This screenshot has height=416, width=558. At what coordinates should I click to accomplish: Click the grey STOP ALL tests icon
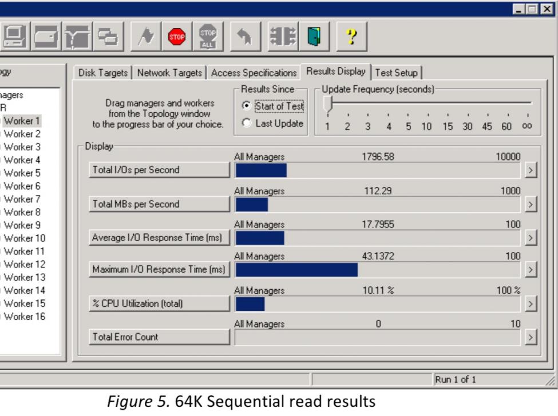click(x=208, y=36)
